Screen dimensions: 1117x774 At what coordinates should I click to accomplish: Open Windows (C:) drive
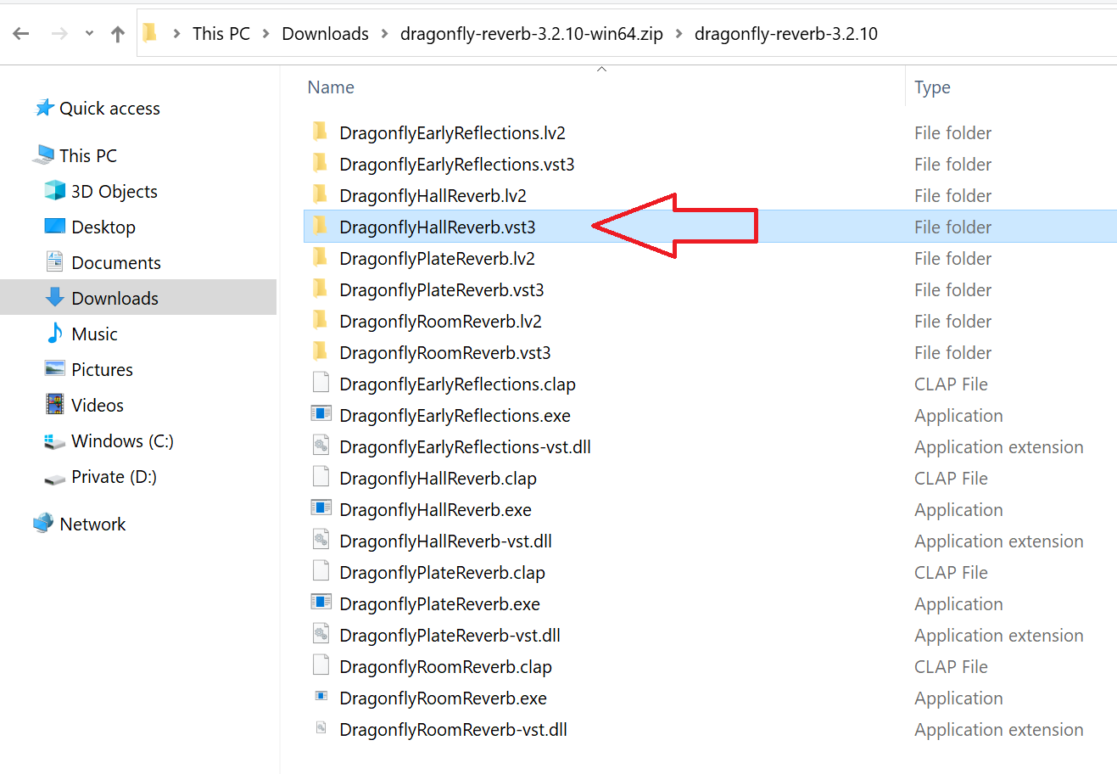tap(122, 440)
